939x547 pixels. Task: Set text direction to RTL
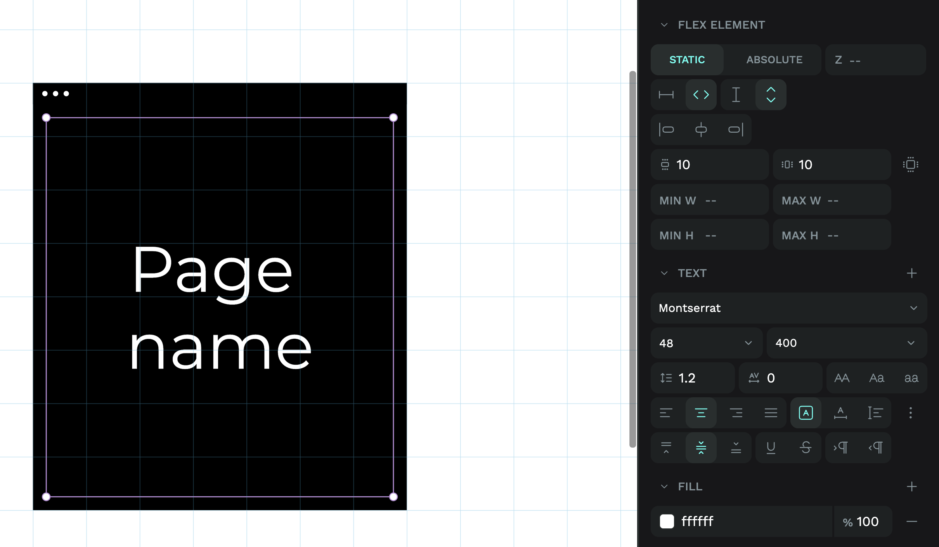point(875,448)
